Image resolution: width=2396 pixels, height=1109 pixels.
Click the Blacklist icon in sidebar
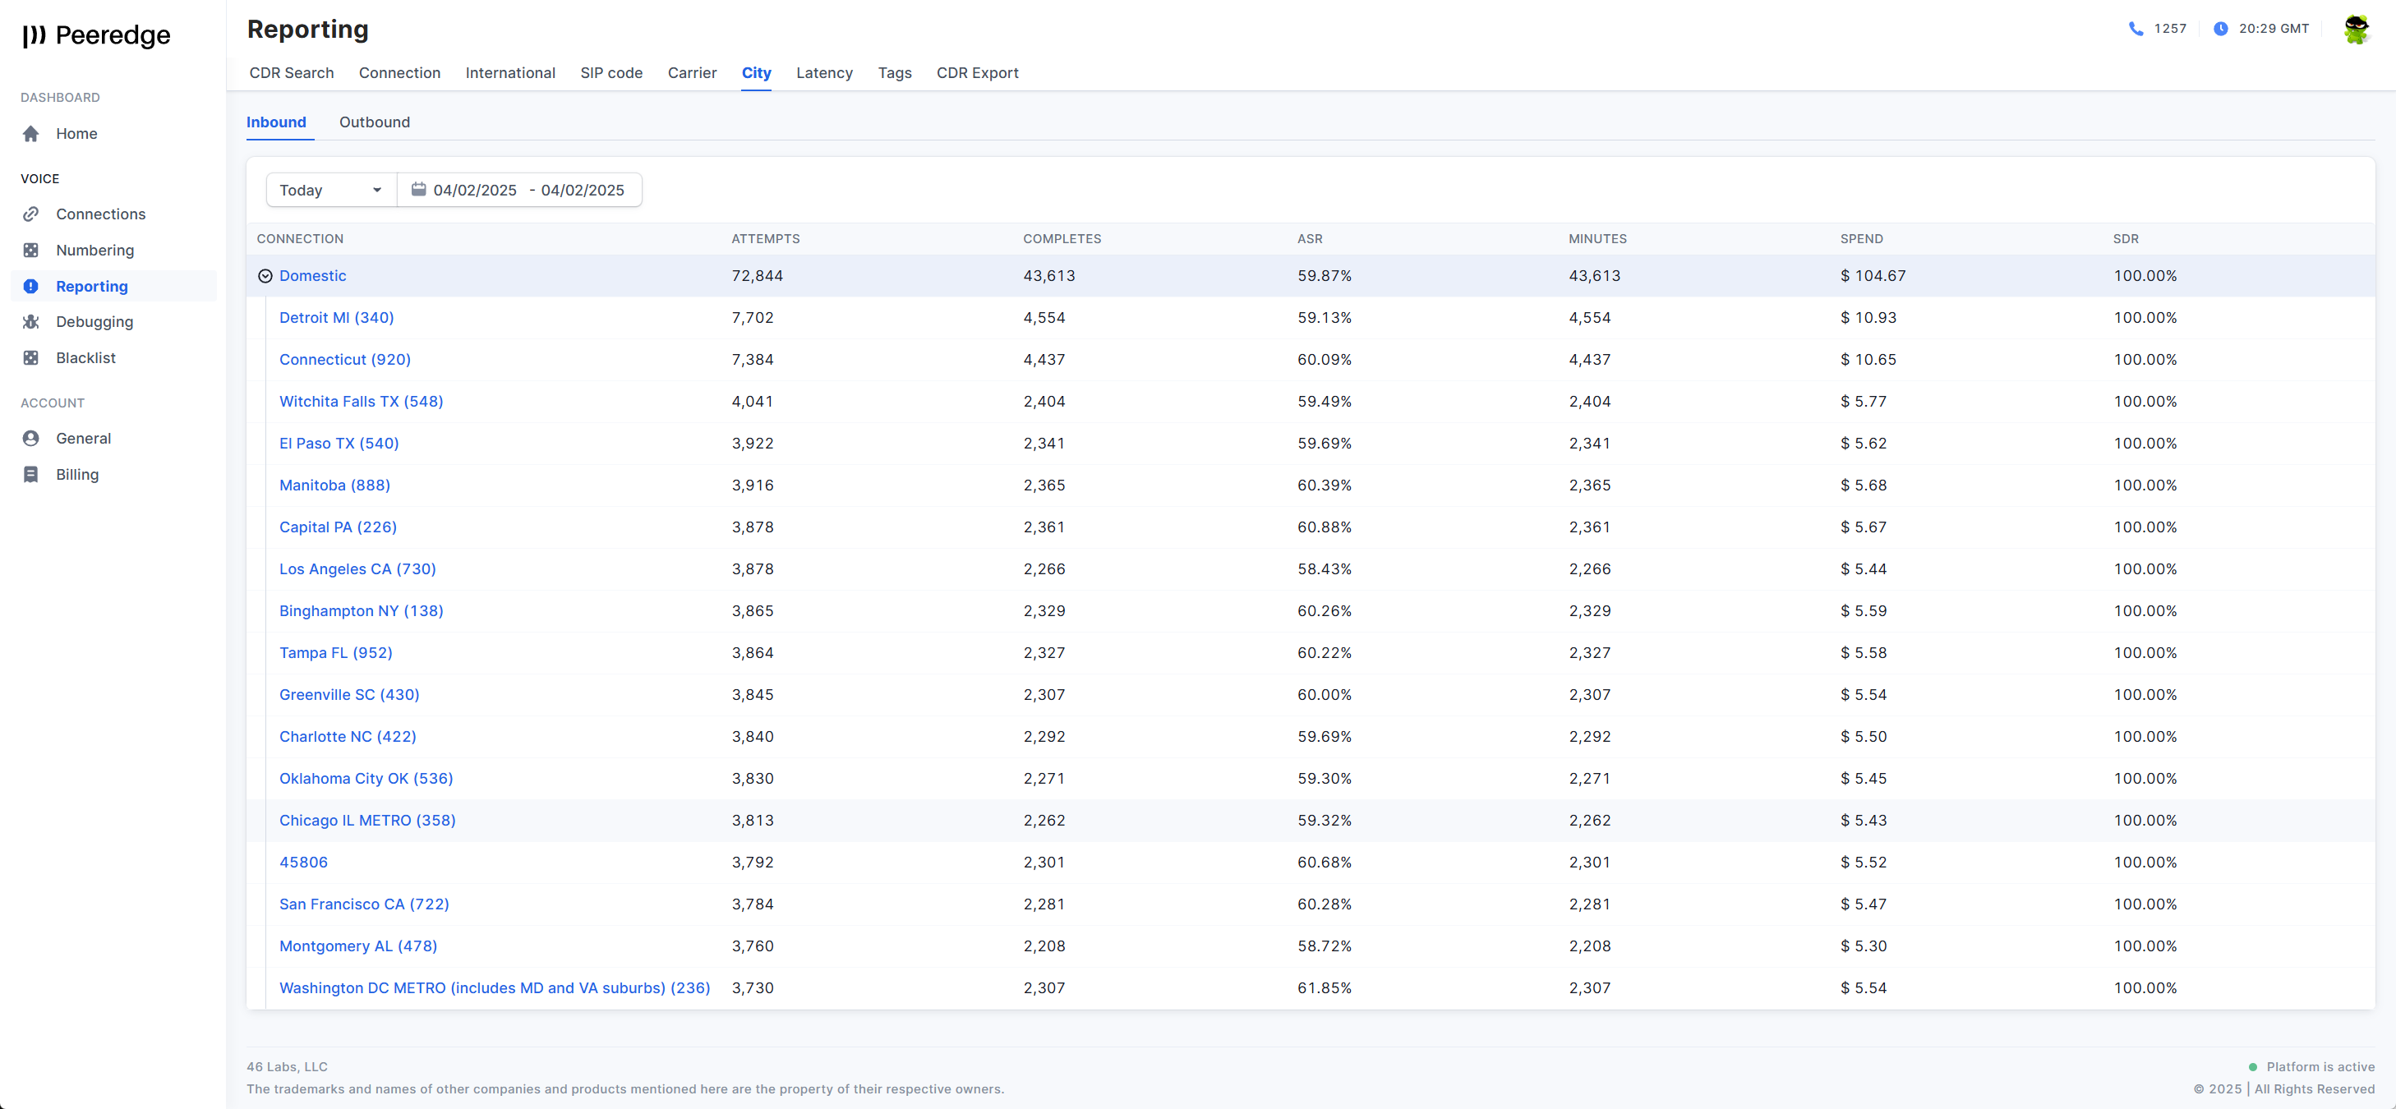coord(30,358)
